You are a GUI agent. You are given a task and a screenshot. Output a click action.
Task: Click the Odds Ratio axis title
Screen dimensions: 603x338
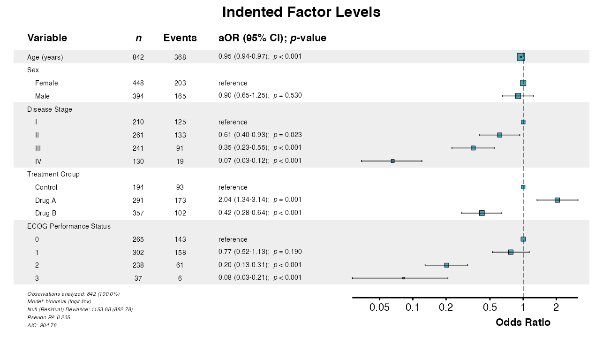click(523, 323)
